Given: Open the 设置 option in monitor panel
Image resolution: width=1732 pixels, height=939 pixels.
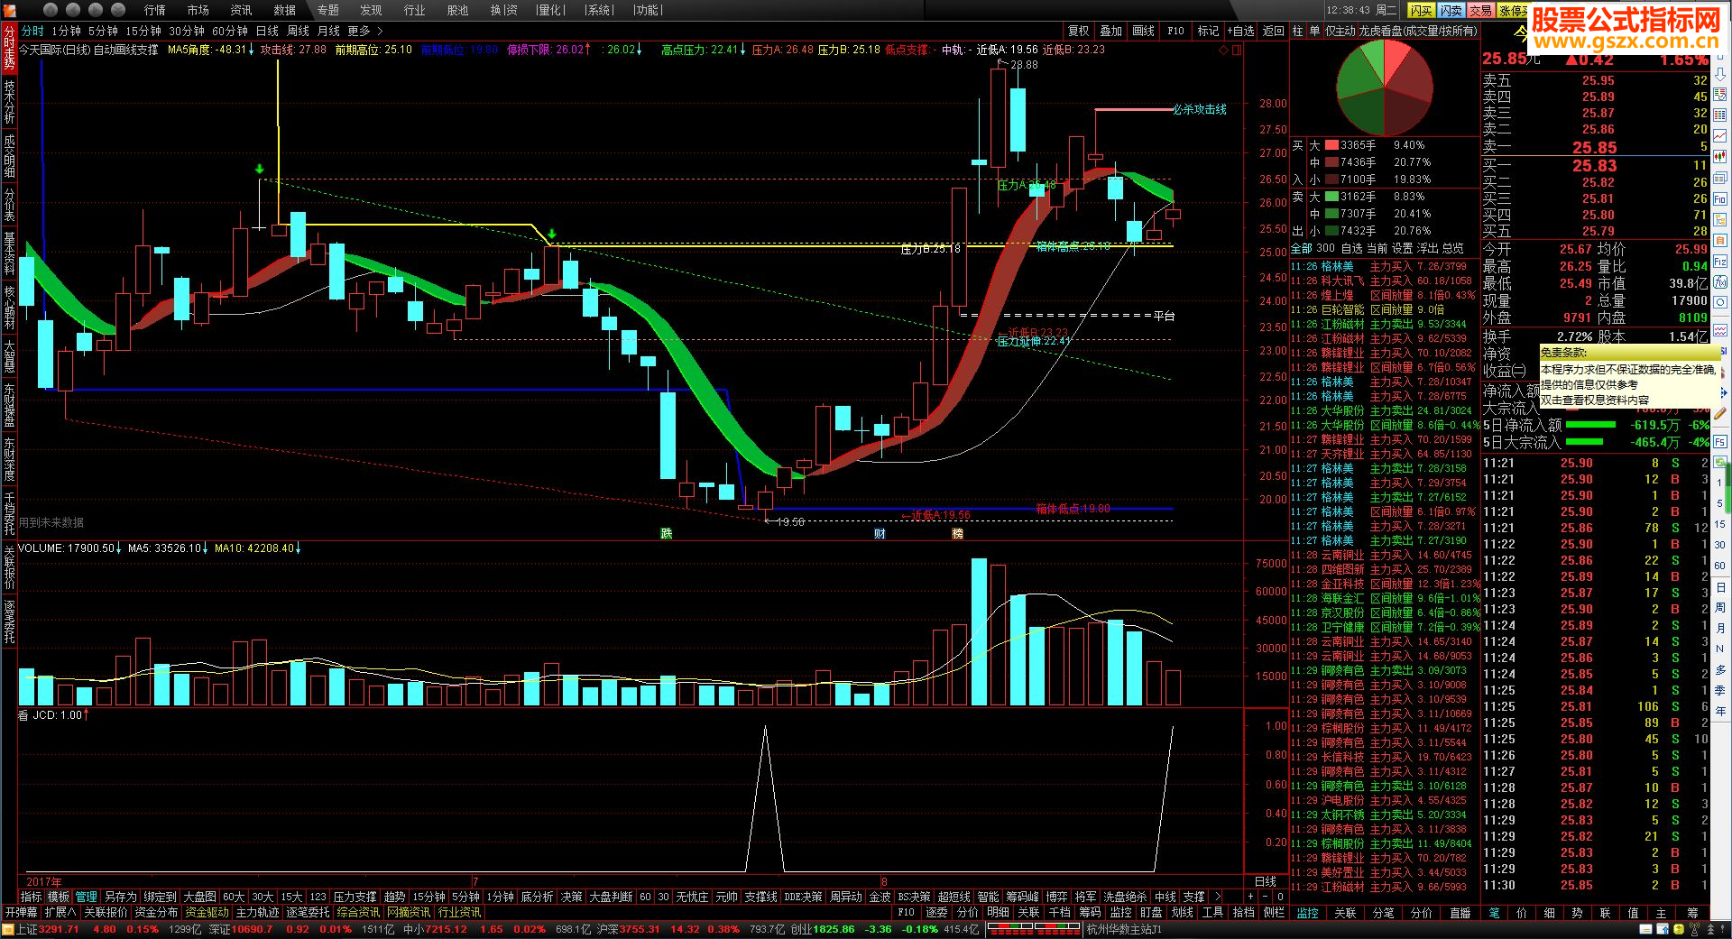Looking at the screenshot, I should click(1402, 248).
